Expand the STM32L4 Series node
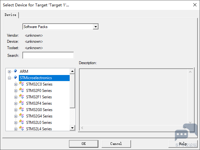Screen dimensions: 200x150 point(16,129)
